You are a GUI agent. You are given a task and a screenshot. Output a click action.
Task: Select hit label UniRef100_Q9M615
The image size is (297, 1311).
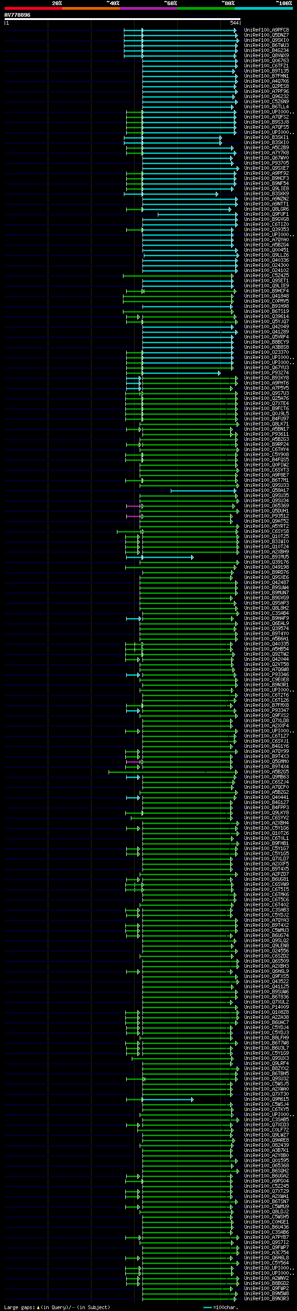click(x=266, y=1099)
